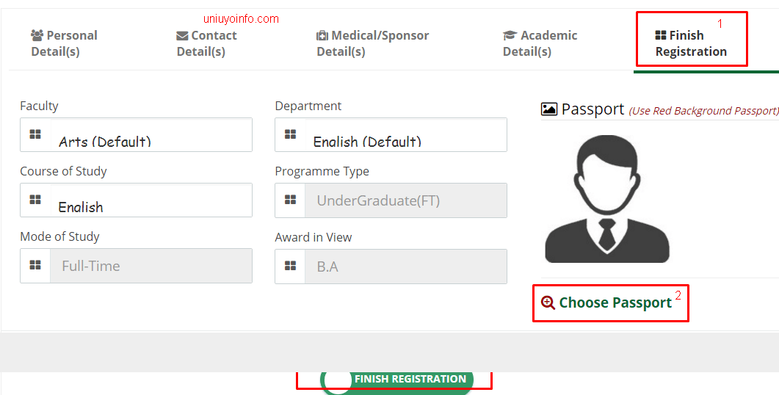Click the grid icon in Programme Type
The height and width of the screenshot is (395, 779).
coord(290,200)
